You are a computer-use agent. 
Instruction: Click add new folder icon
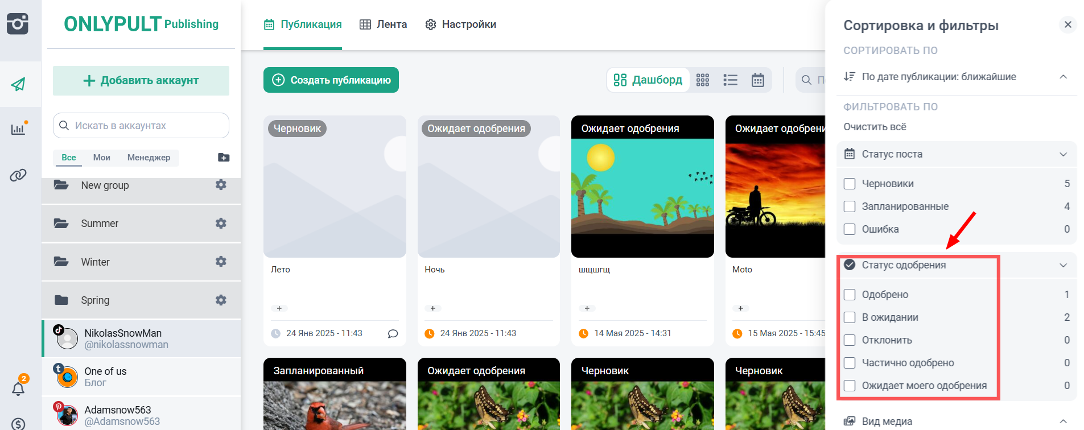pyautogui.click(x=224, y=158)
